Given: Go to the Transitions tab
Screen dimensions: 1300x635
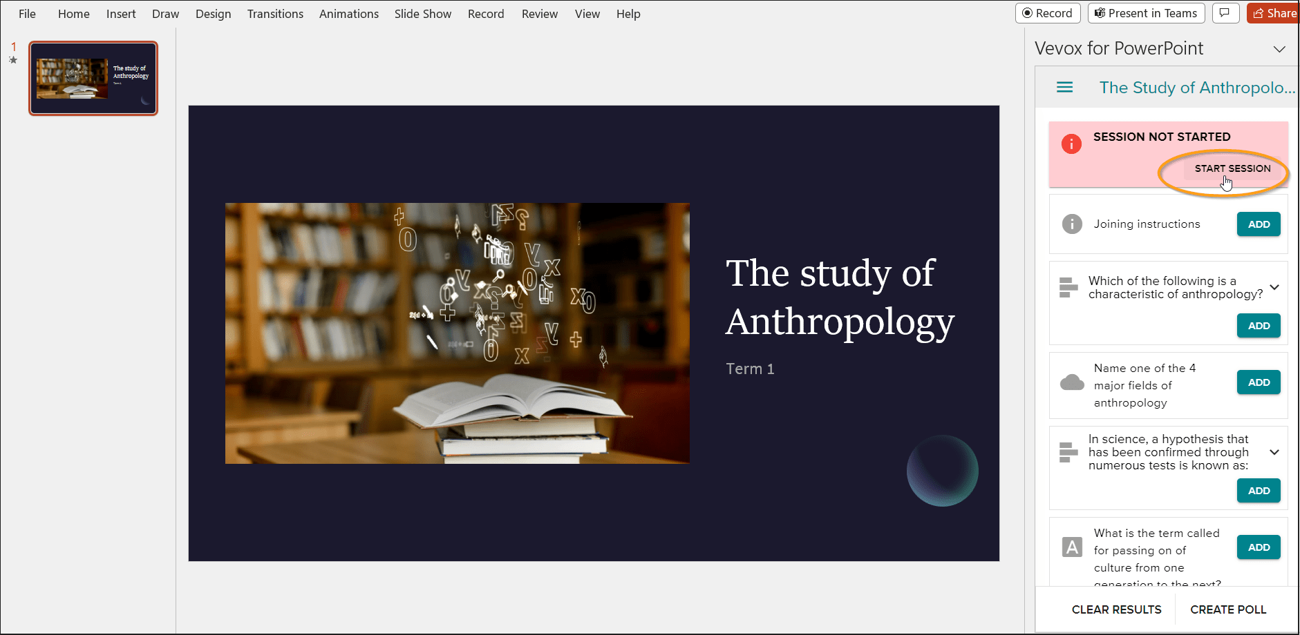Looking at the screenshot, I should [x=275, y=14].
